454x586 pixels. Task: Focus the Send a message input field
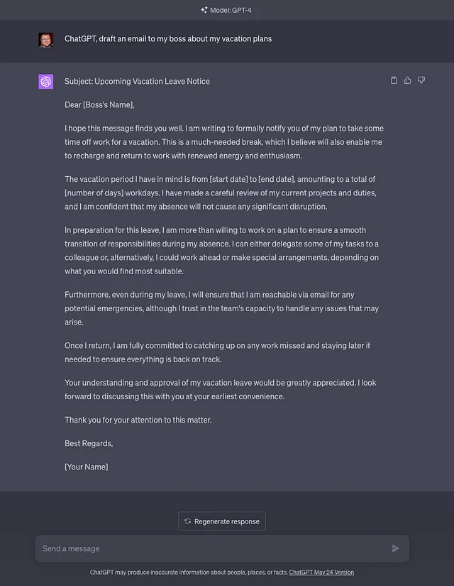tap(222, 548)
